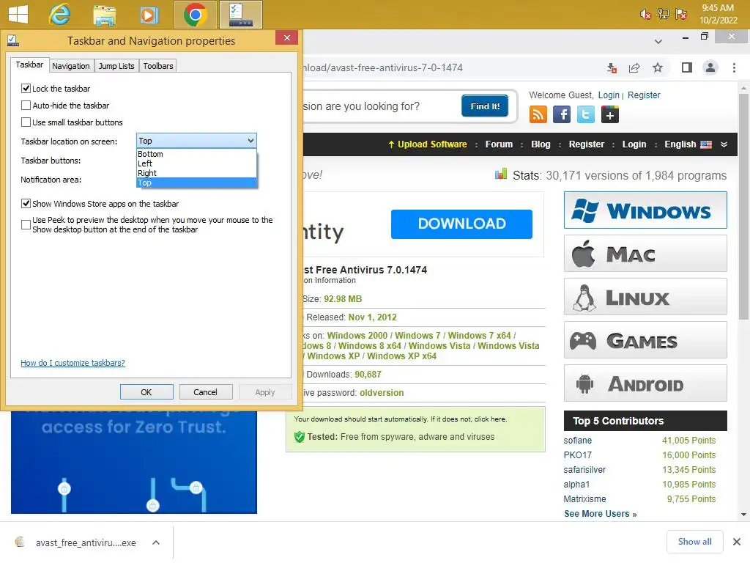Viewport: 750px width, 563px height.
Task: Select the Mac platform category
Action: tap(645, 254)
